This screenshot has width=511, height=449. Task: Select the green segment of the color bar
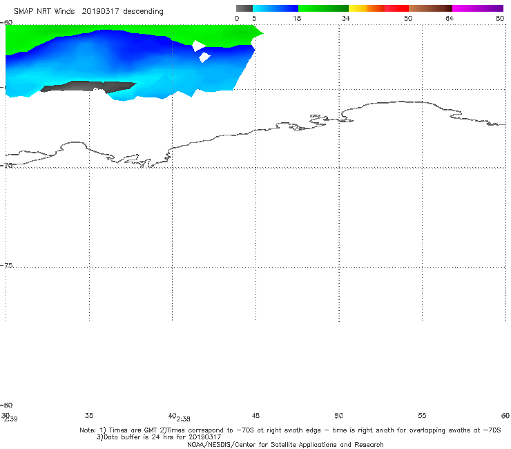pos(323,8)
